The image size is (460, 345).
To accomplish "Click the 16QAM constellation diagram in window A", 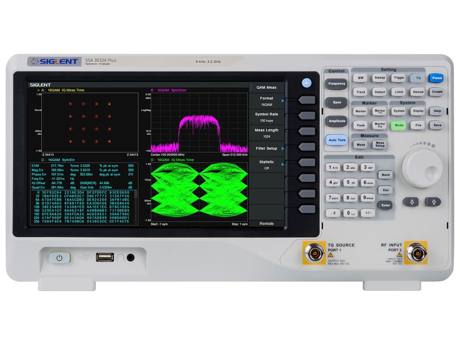I will 90,123.
